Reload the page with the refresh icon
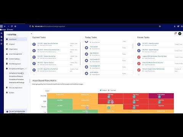Image resolution: width=183 pixels, height=137 pixels. pyautogui.click(x=12, y=26)
